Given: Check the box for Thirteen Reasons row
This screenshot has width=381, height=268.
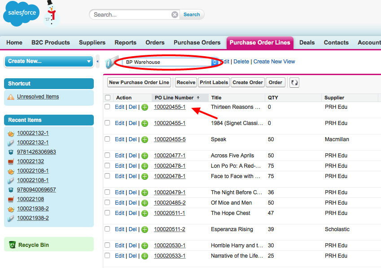Looking at the screenshot, I should [x=107, y=107].
